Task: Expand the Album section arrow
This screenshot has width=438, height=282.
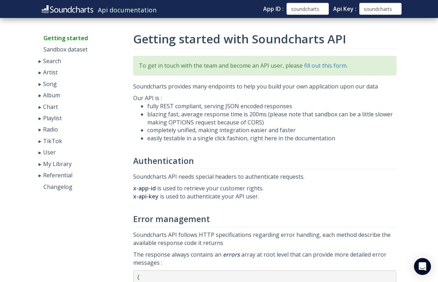Action: point(40,96)
